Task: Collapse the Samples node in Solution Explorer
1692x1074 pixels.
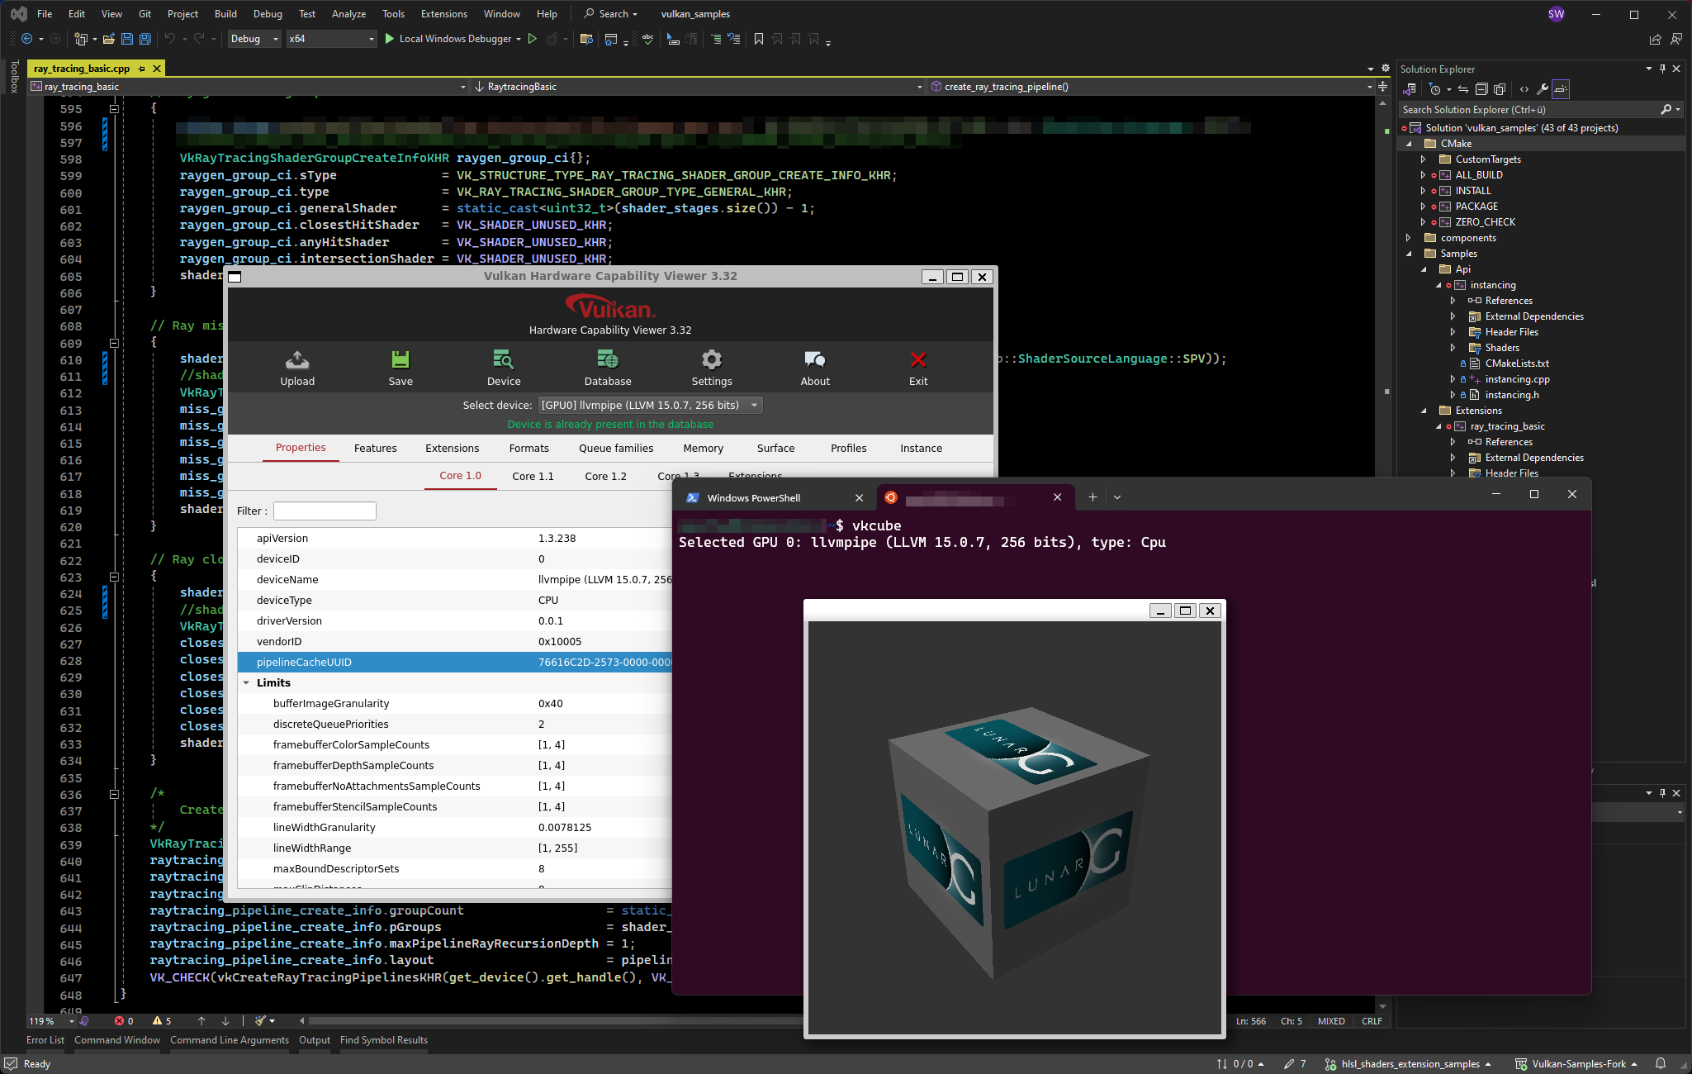Action: pyautogui.click(x=1408, y=254)
